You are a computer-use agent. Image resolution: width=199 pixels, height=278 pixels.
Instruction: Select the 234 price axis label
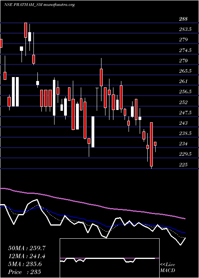click(x=183, y=144)
